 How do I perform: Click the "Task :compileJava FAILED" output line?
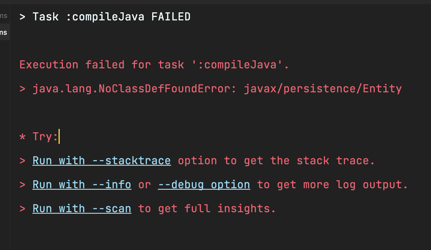pyautogui.click(x=105, y=17)
